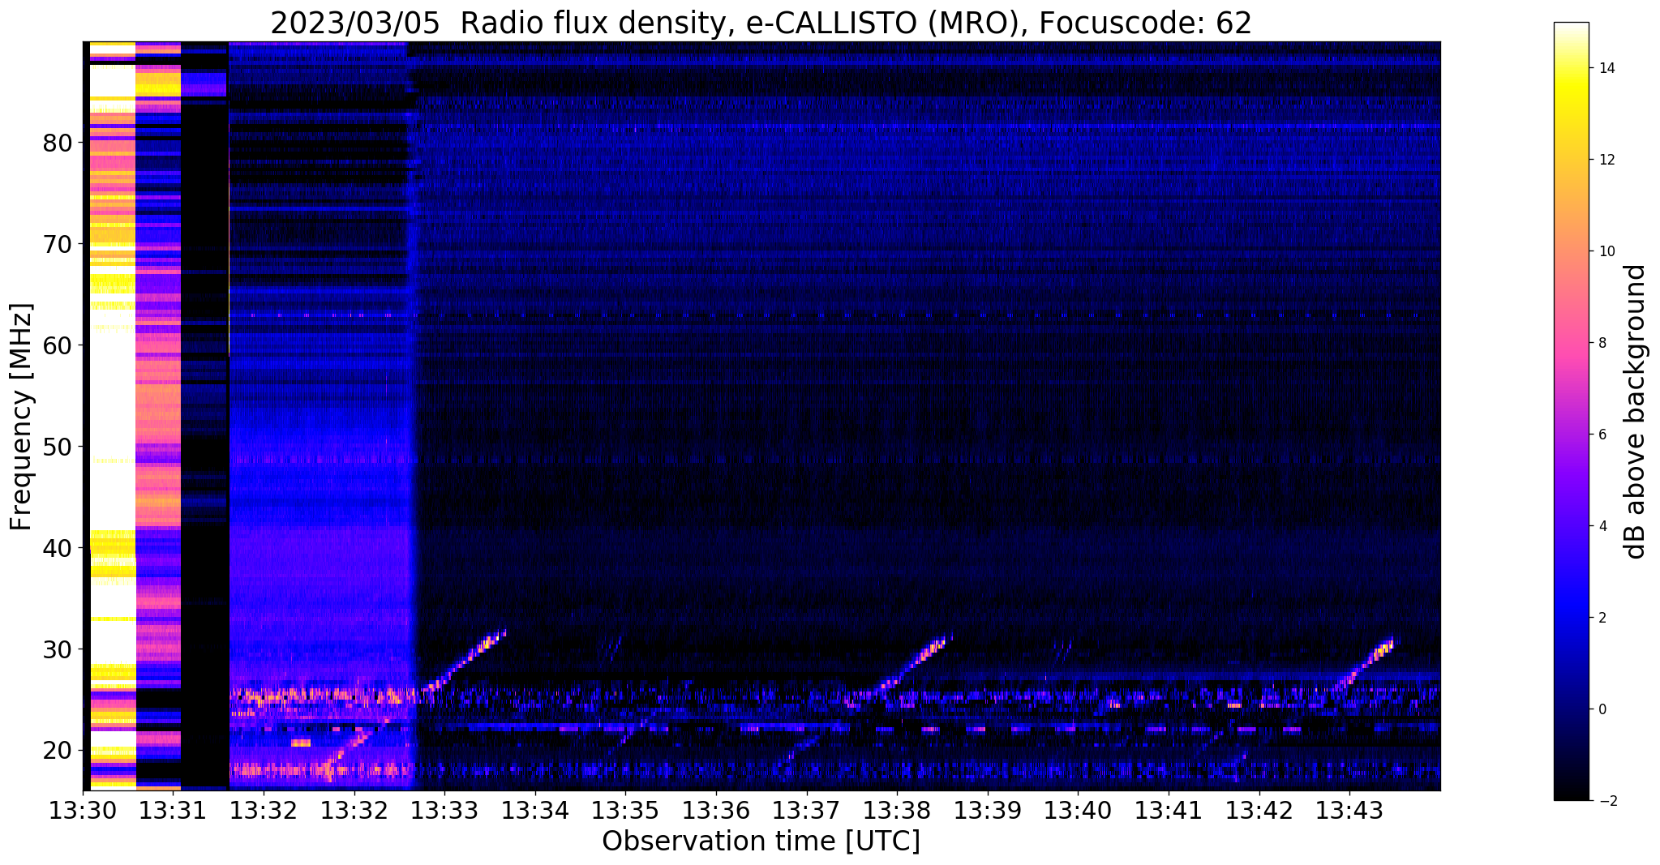Click the 30 MHz frequency tick label
Viewport: 1660px width, 865px height.
tap(58, 649)
